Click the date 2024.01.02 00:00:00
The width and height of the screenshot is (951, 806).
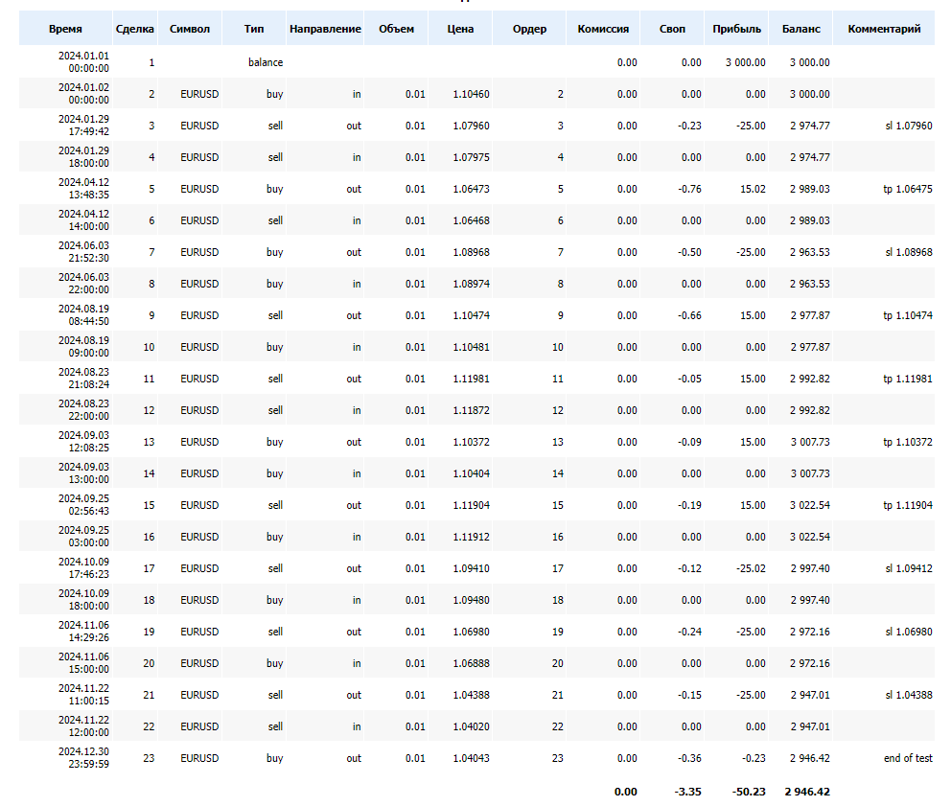[x=83, y=94]
